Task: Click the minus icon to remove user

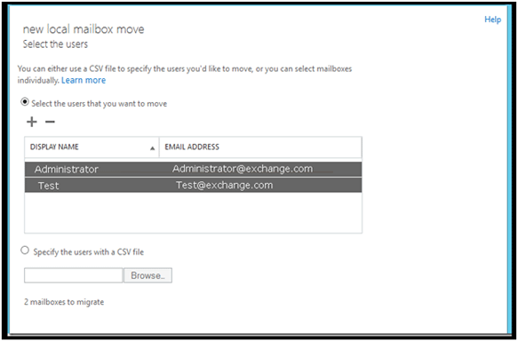Action: 50,122
